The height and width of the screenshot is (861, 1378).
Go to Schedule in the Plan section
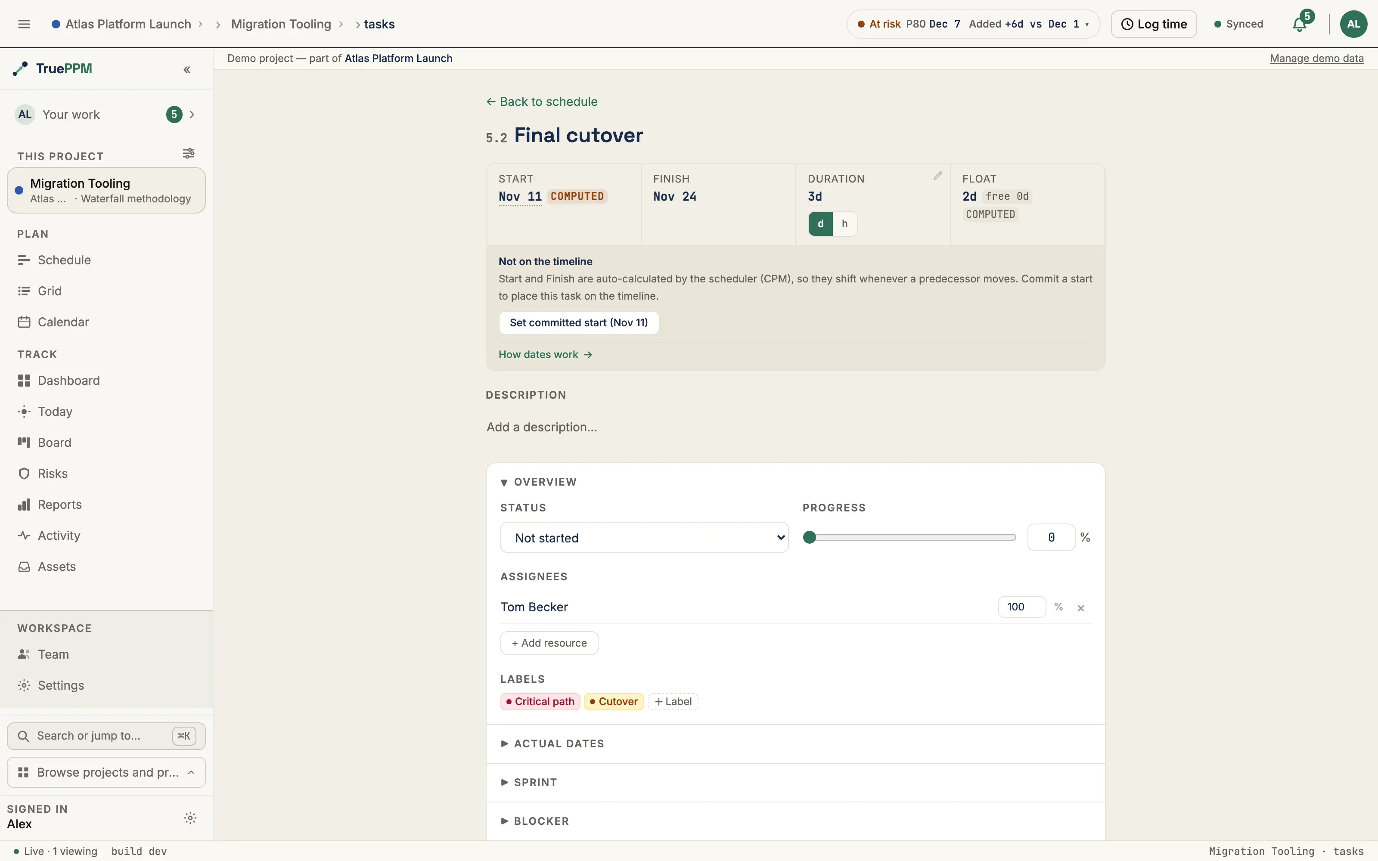[106, 260]
